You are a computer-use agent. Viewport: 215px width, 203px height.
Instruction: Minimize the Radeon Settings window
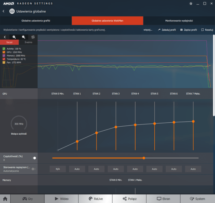point(198,4)
